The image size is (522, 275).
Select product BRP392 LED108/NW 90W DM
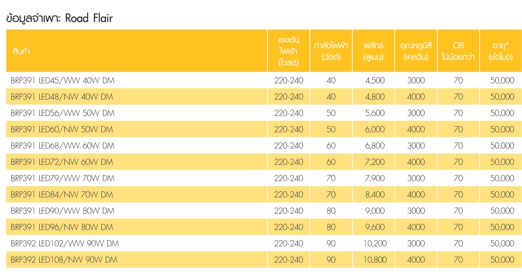coord(64,260)
